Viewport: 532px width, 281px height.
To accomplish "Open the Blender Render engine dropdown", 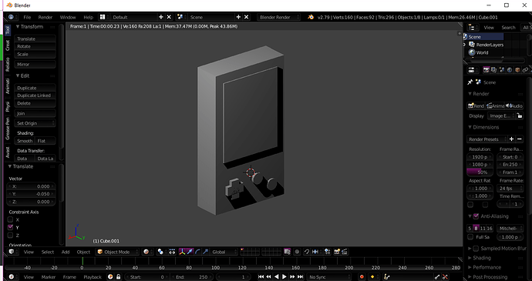I will click(x=278, y=17).
